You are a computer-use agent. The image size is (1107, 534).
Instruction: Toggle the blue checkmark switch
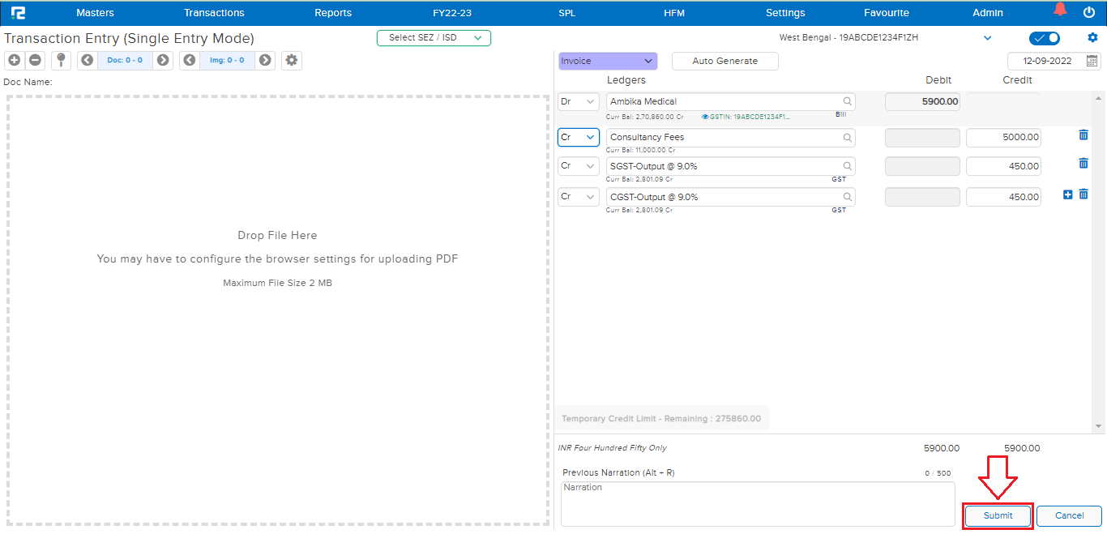pyautogui.click(x=1044, y=38)
